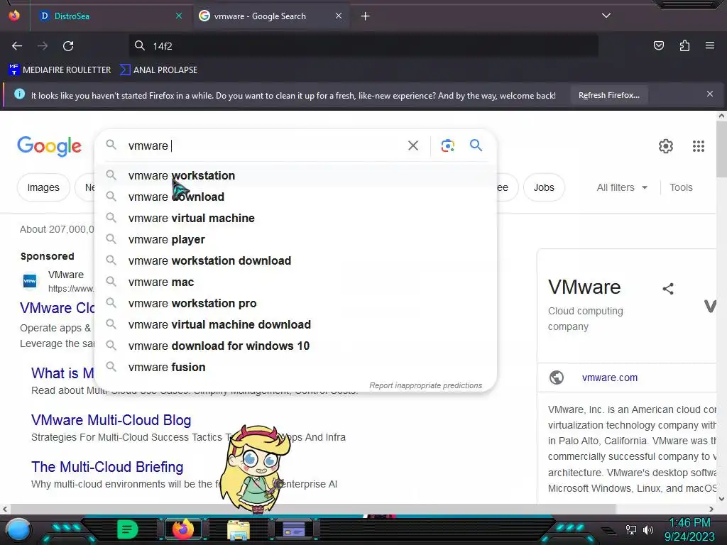Switch to the DistroSea tab
This screenshot has width=727, height=545.
(110, 16)
